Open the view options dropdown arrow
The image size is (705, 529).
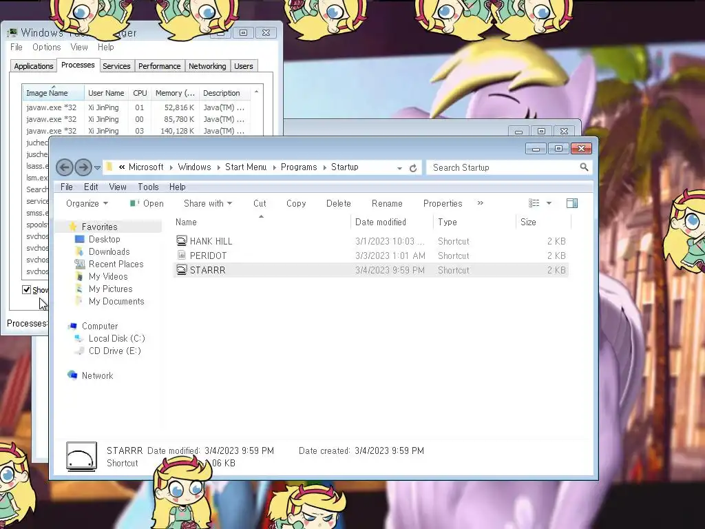click(549, 203)
